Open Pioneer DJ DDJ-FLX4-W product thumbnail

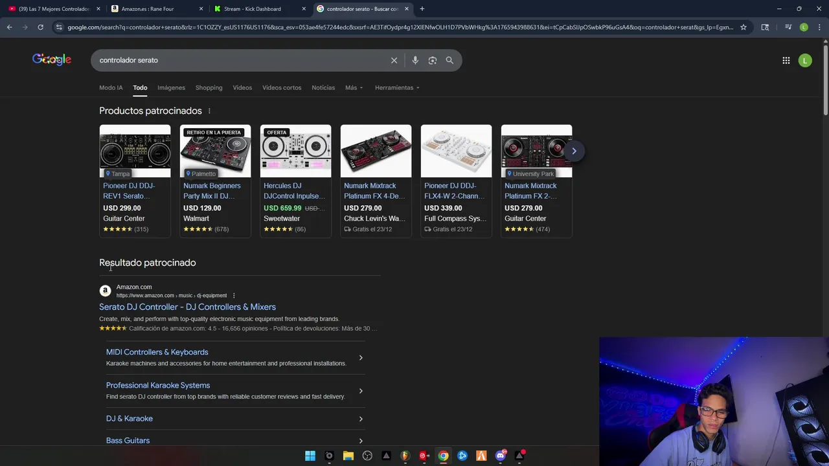456,151
